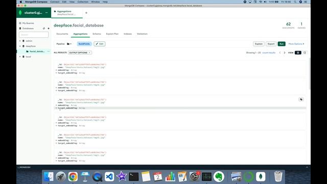This screenshot has width=327, height=184.
Task: Open the Trash from the Dock
Action: tap(278, 177)
